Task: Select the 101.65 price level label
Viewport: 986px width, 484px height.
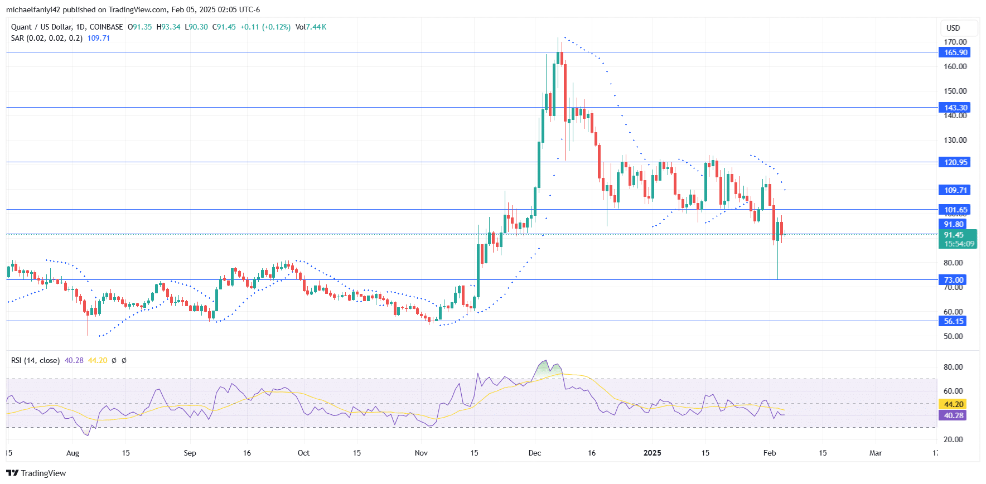Action: [955, 210]
